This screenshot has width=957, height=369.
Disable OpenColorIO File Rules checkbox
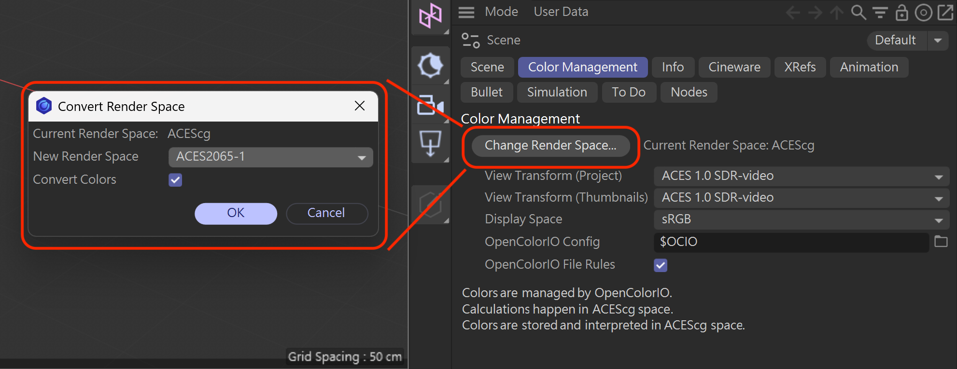coord(661,265)
